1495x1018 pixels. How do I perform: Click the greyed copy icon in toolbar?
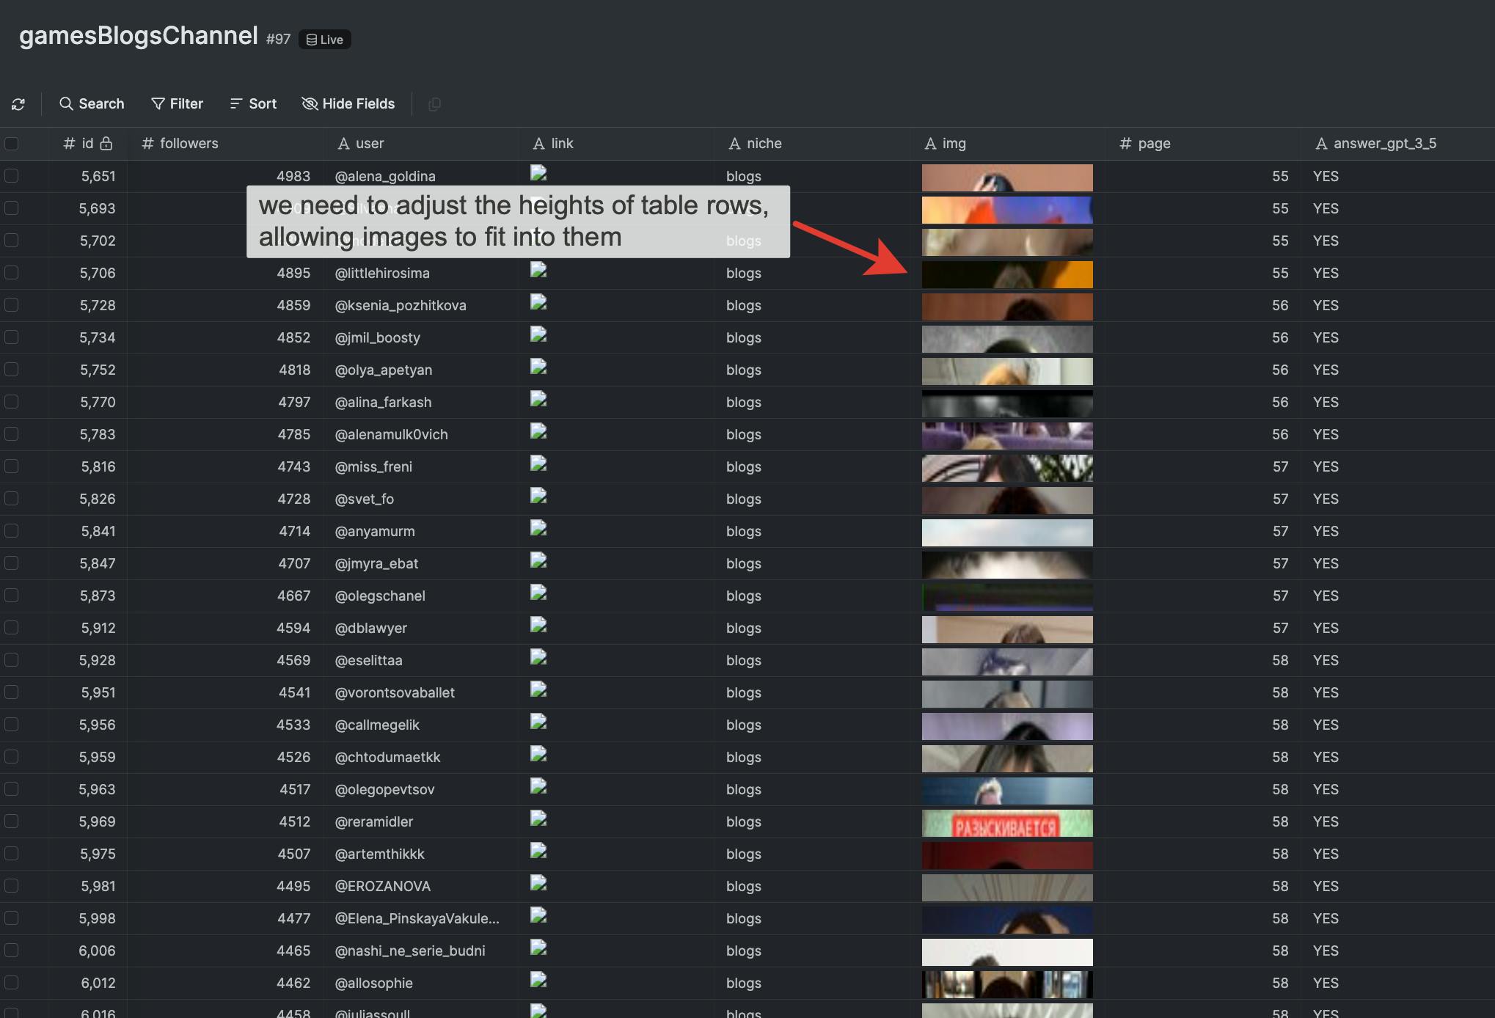(x=434, y=104)
